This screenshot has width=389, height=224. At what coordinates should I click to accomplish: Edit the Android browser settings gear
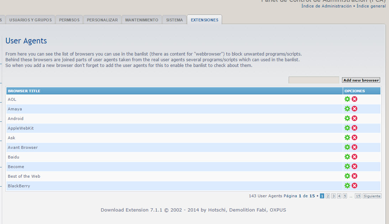tap(347, 118)
